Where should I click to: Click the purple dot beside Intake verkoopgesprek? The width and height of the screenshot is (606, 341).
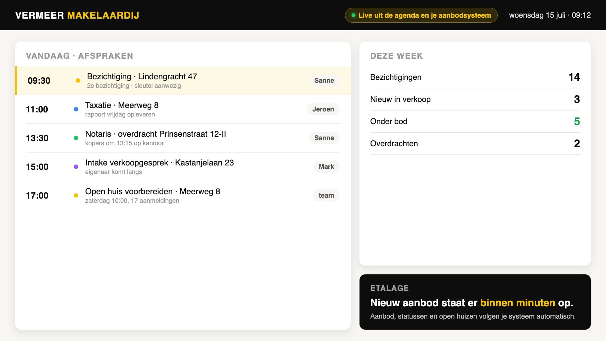click(x=76, y=167)
